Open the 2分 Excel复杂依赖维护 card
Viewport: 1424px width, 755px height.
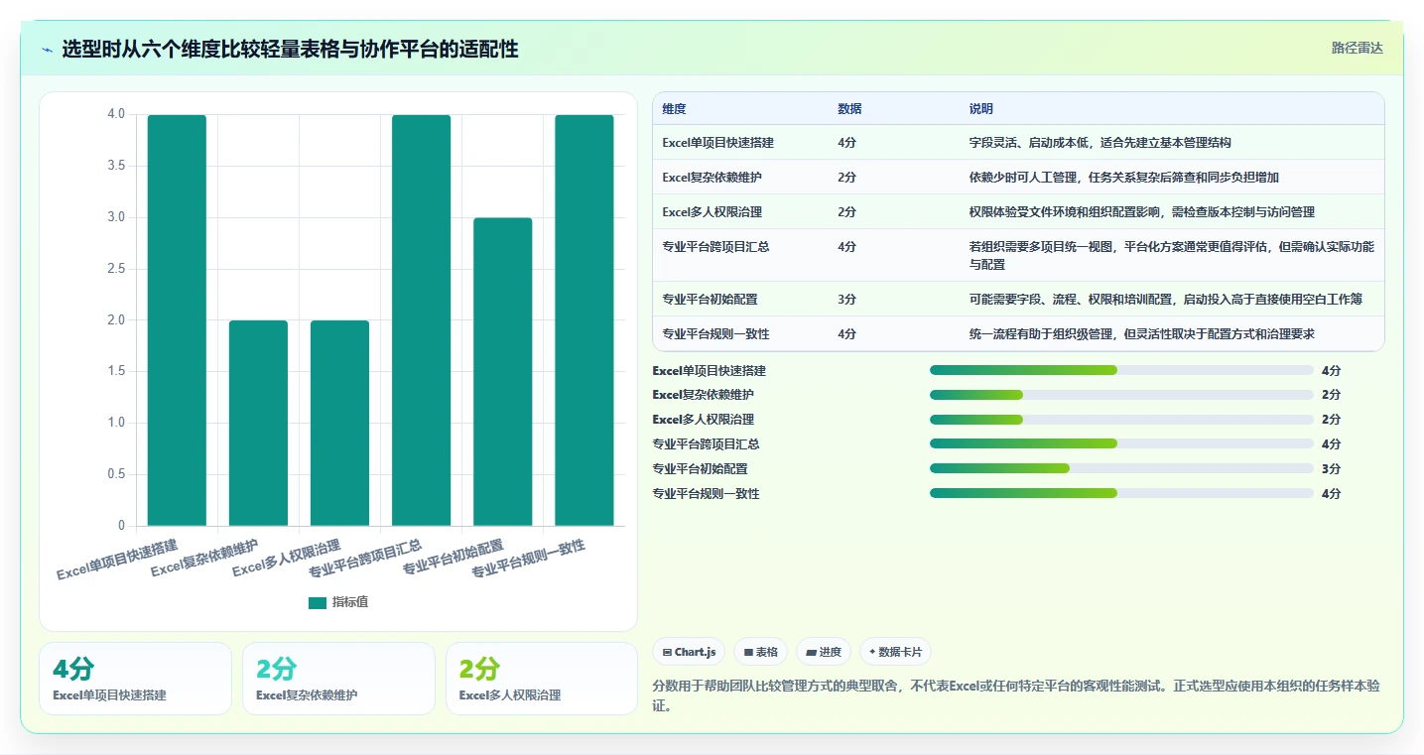pos(338,679)
